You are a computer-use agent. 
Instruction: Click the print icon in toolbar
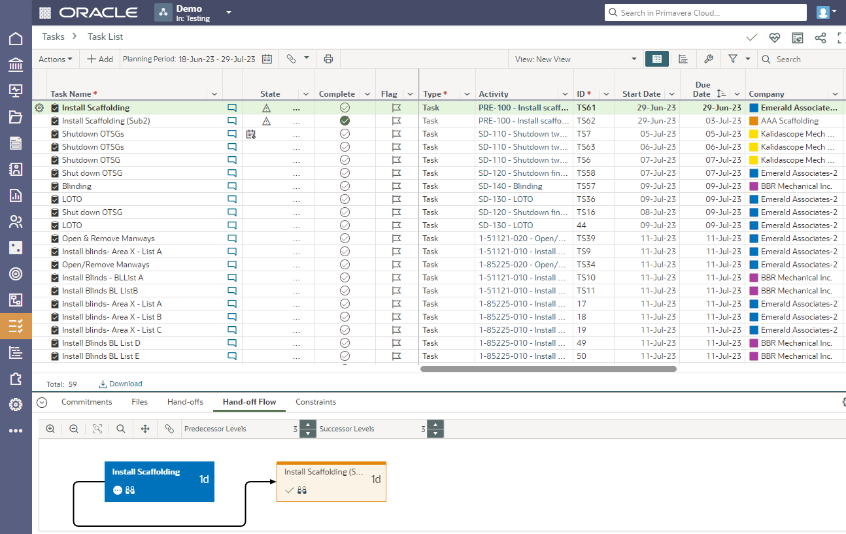(328, 59)
